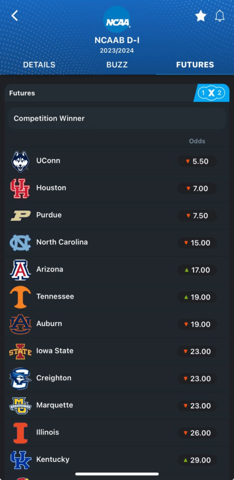This screenshot has height=480, width=234.
Task: Expand the Competition Winner market selector
Action: point(117,118)
